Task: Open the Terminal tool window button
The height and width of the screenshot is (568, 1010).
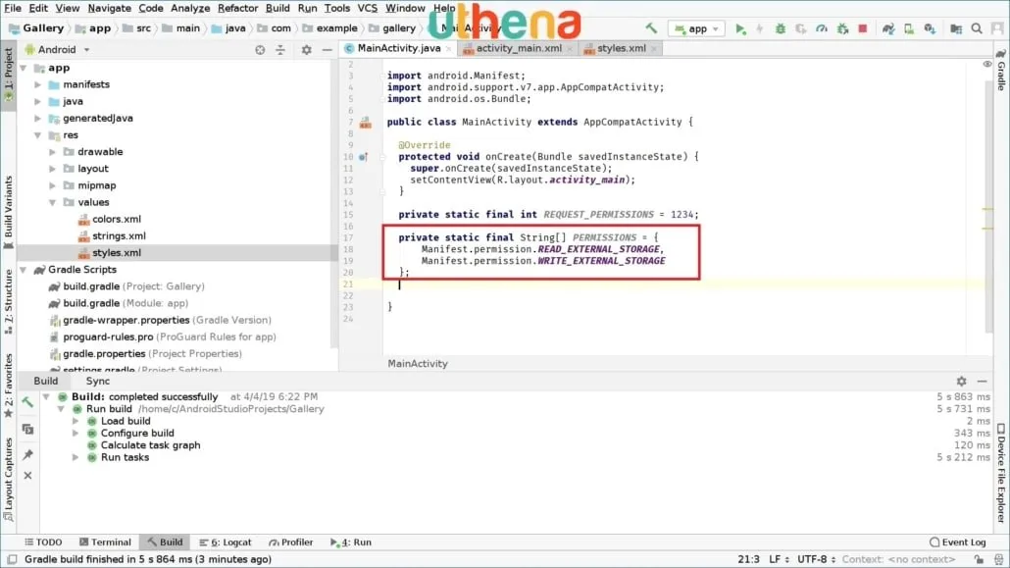Action: pyautogui.click(x=105, y=542)
